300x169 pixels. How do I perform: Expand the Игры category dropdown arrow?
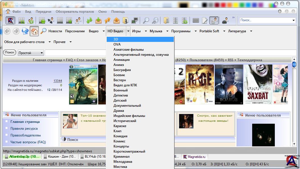point(146,31)
